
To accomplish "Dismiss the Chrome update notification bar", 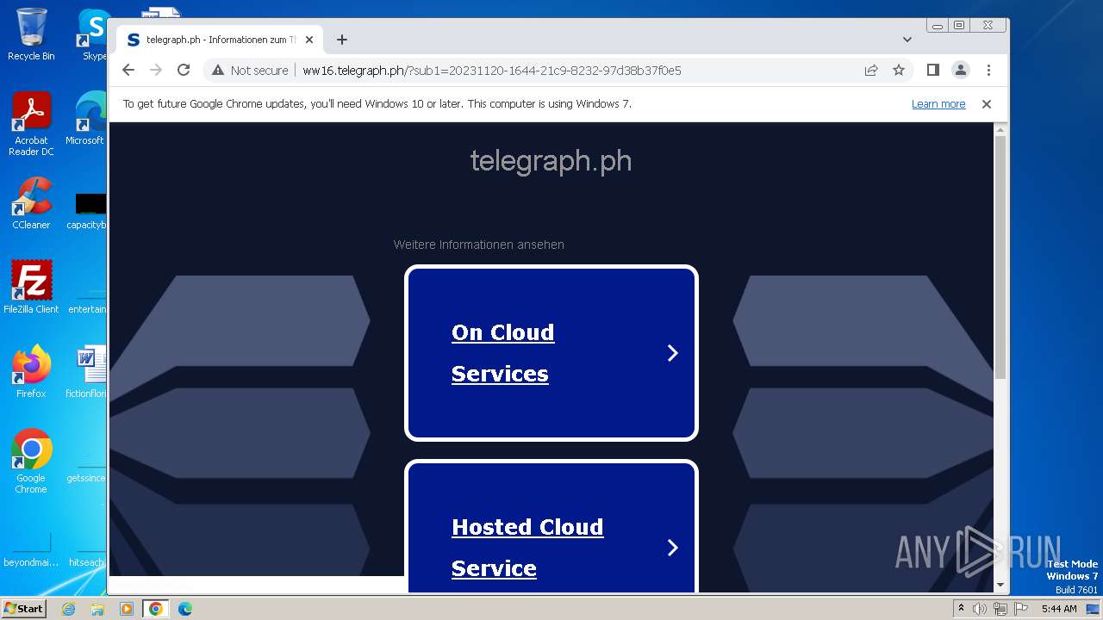I will [x=987, y=103].
